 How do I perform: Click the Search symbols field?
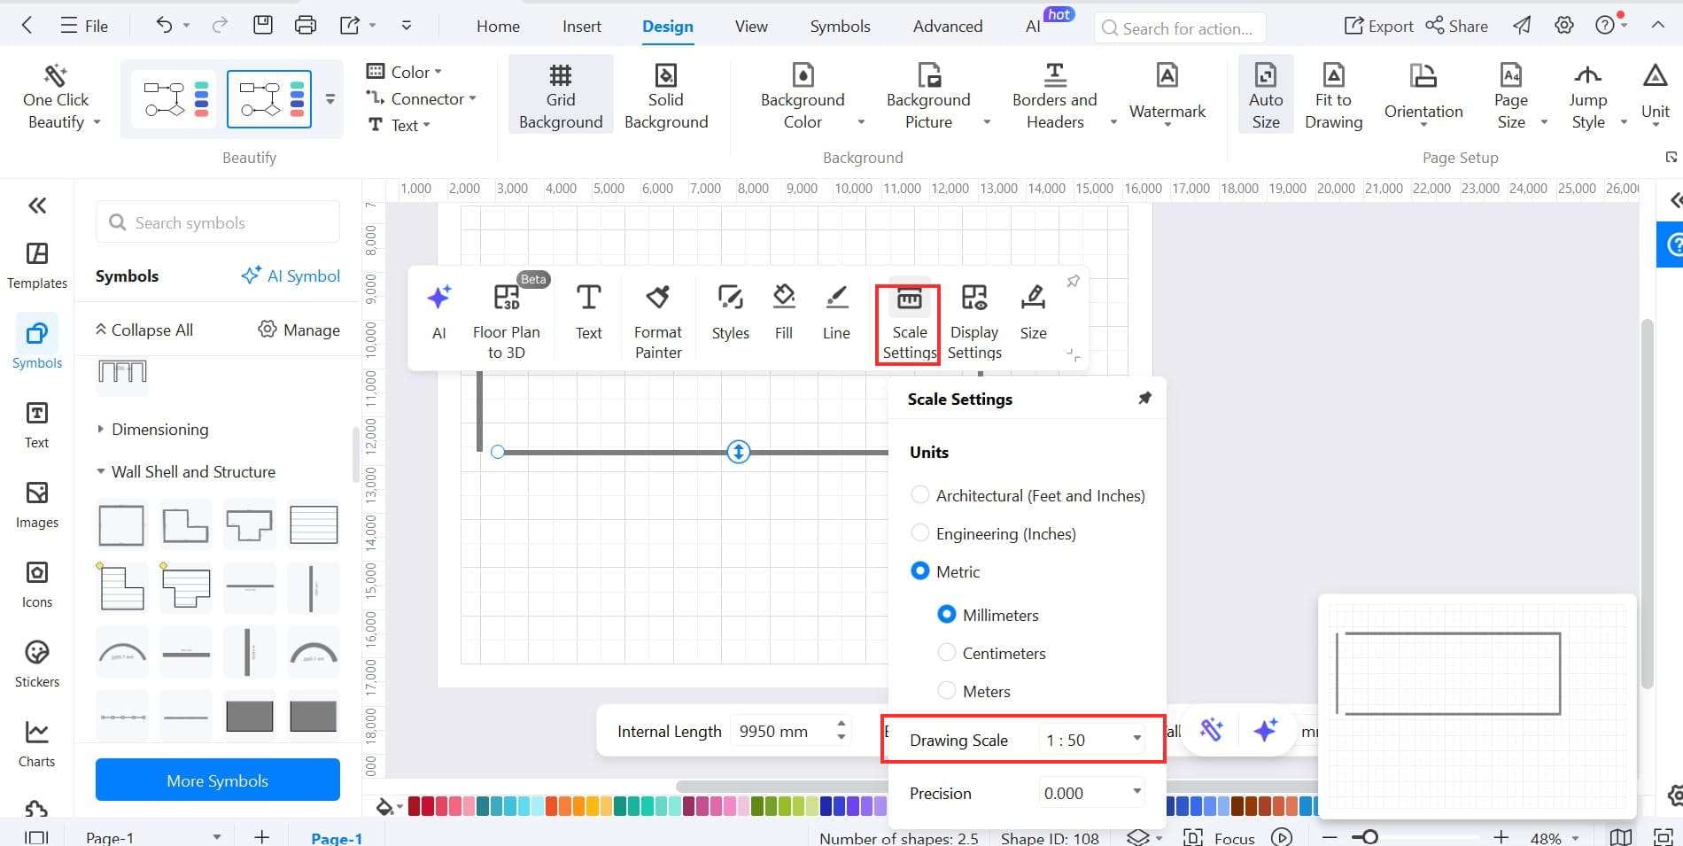pyautogui.click(x=218, y=222)
